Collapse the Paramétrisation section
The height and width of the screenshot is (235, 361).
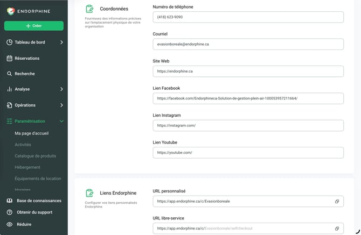pyautogui.click(x=61, y=122)
